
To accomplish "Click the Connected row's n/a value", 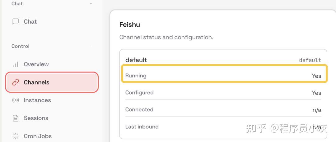I will [317, 110].
